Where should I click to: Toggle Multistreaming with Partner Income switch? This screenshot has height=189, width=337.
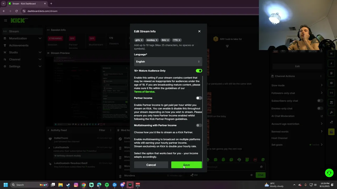pyautogui.click(x=199, y=125)
